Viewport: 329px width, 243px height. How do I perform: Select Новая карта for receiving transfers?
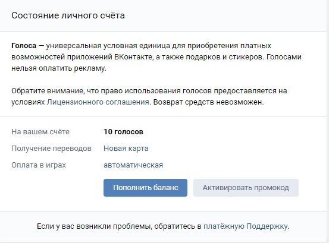tap(126, 149)
